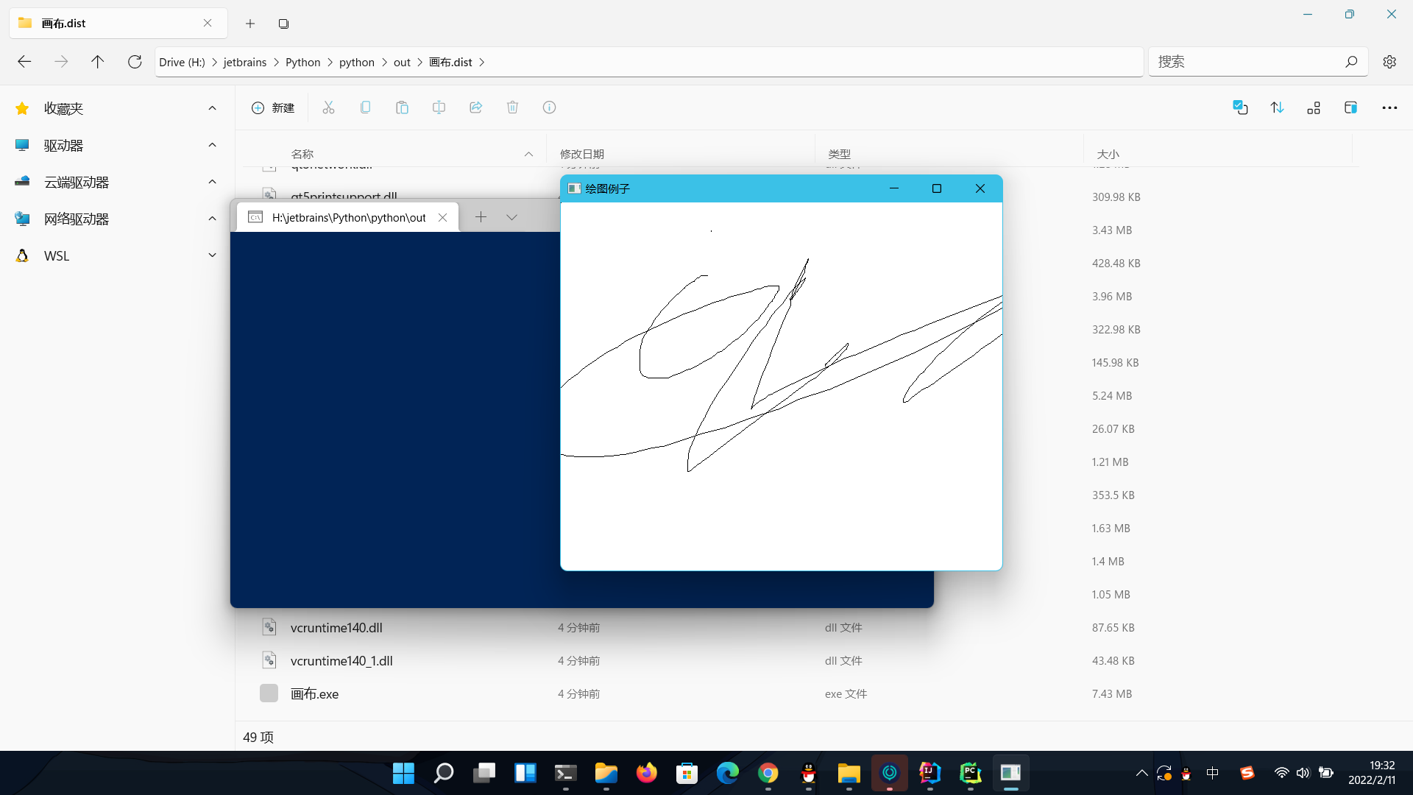Switch to the H:\jetbrains terminal tab
This screenshot has height=795, width=1413.
(347, 217)
